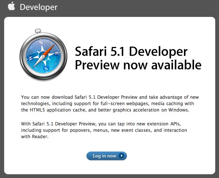Click the words 'with Reader.'
The image size is (219, 178).
click(35, 137)
